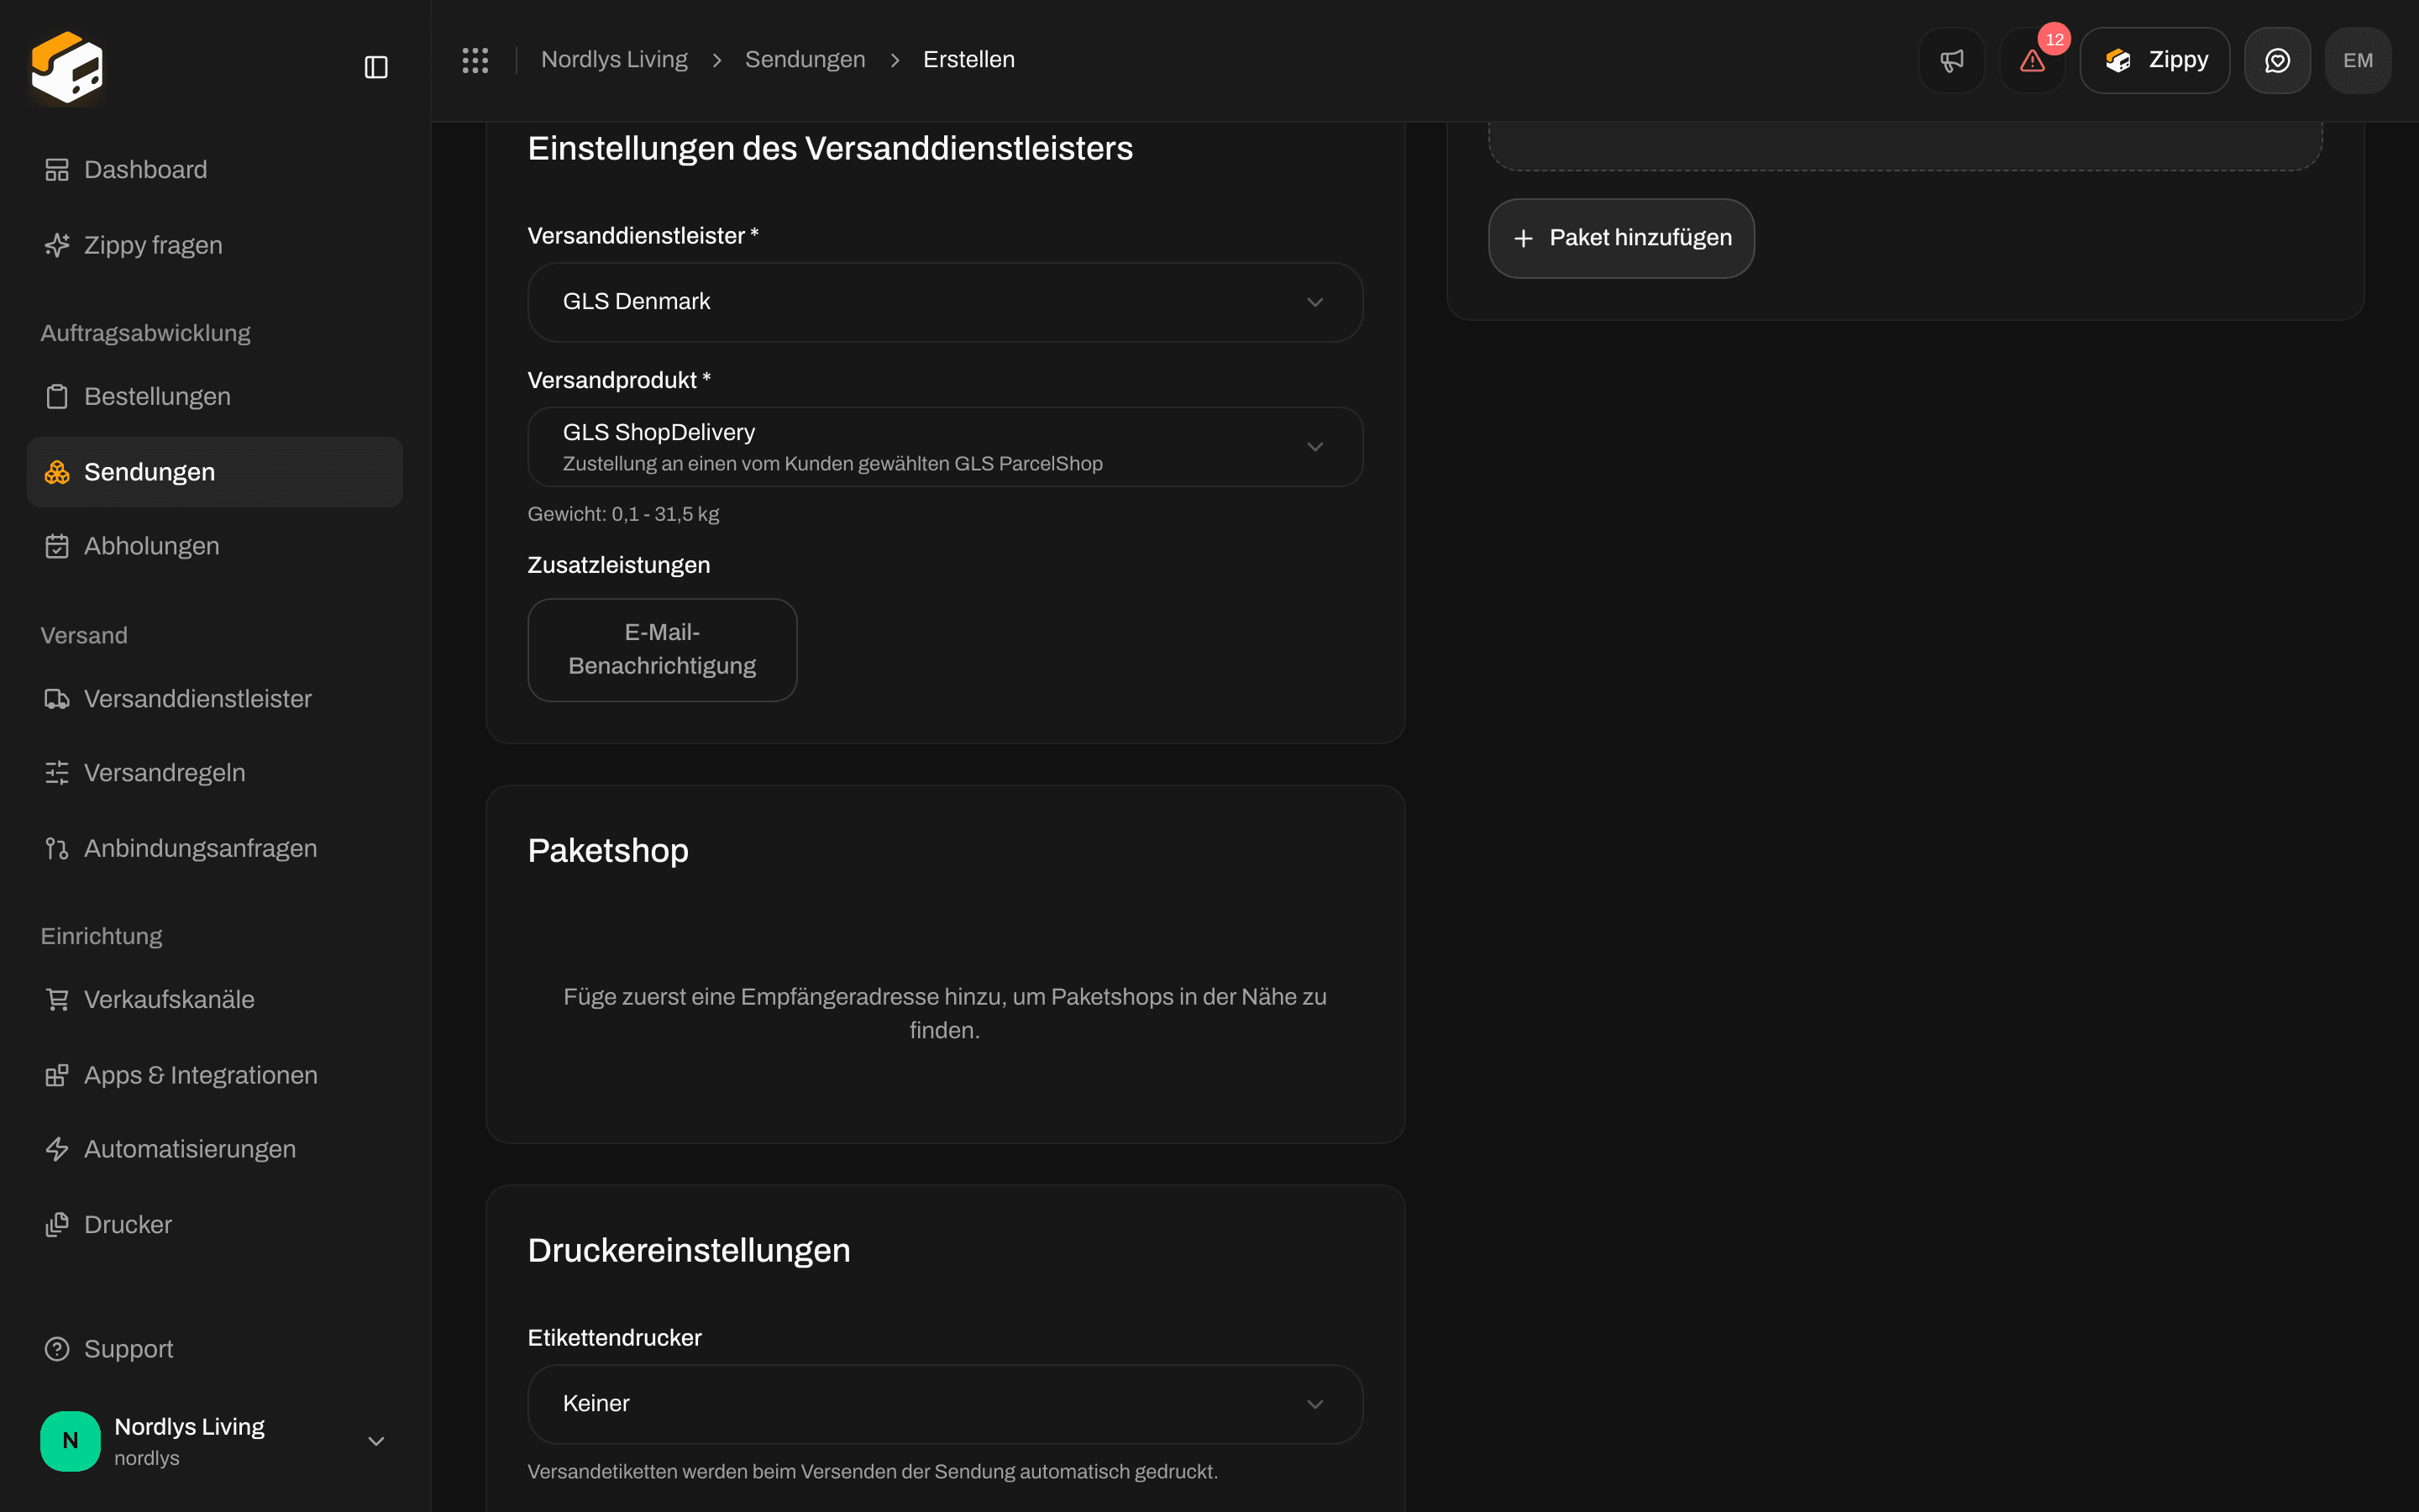Open Sendungen in the sidebar
Viewport: 2419px width, 1512px height.
[x=215, y=472]
